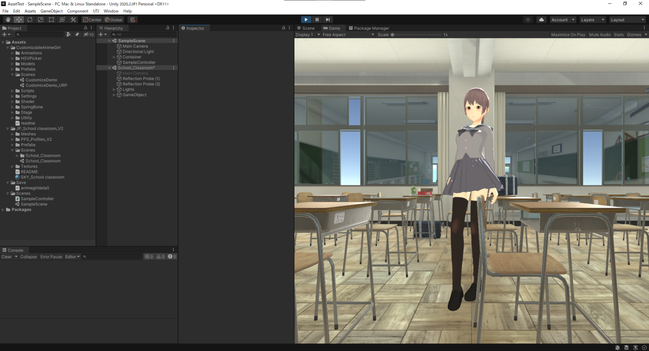Viewport: 649px width, 351px height.
Task: Select the Hand tool for panning
Action: (7, 19)
